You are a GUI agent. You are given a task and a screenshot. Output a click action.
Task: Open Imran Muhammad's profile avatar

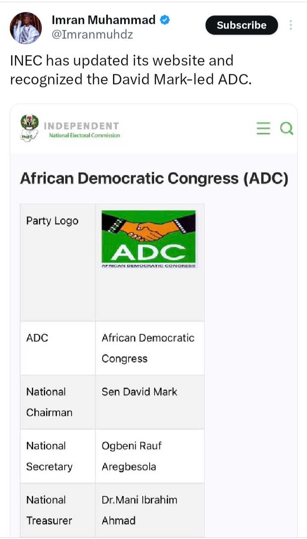(x=26, y=28)
